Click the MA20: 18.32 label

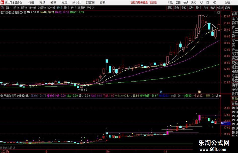click(62, 12)
